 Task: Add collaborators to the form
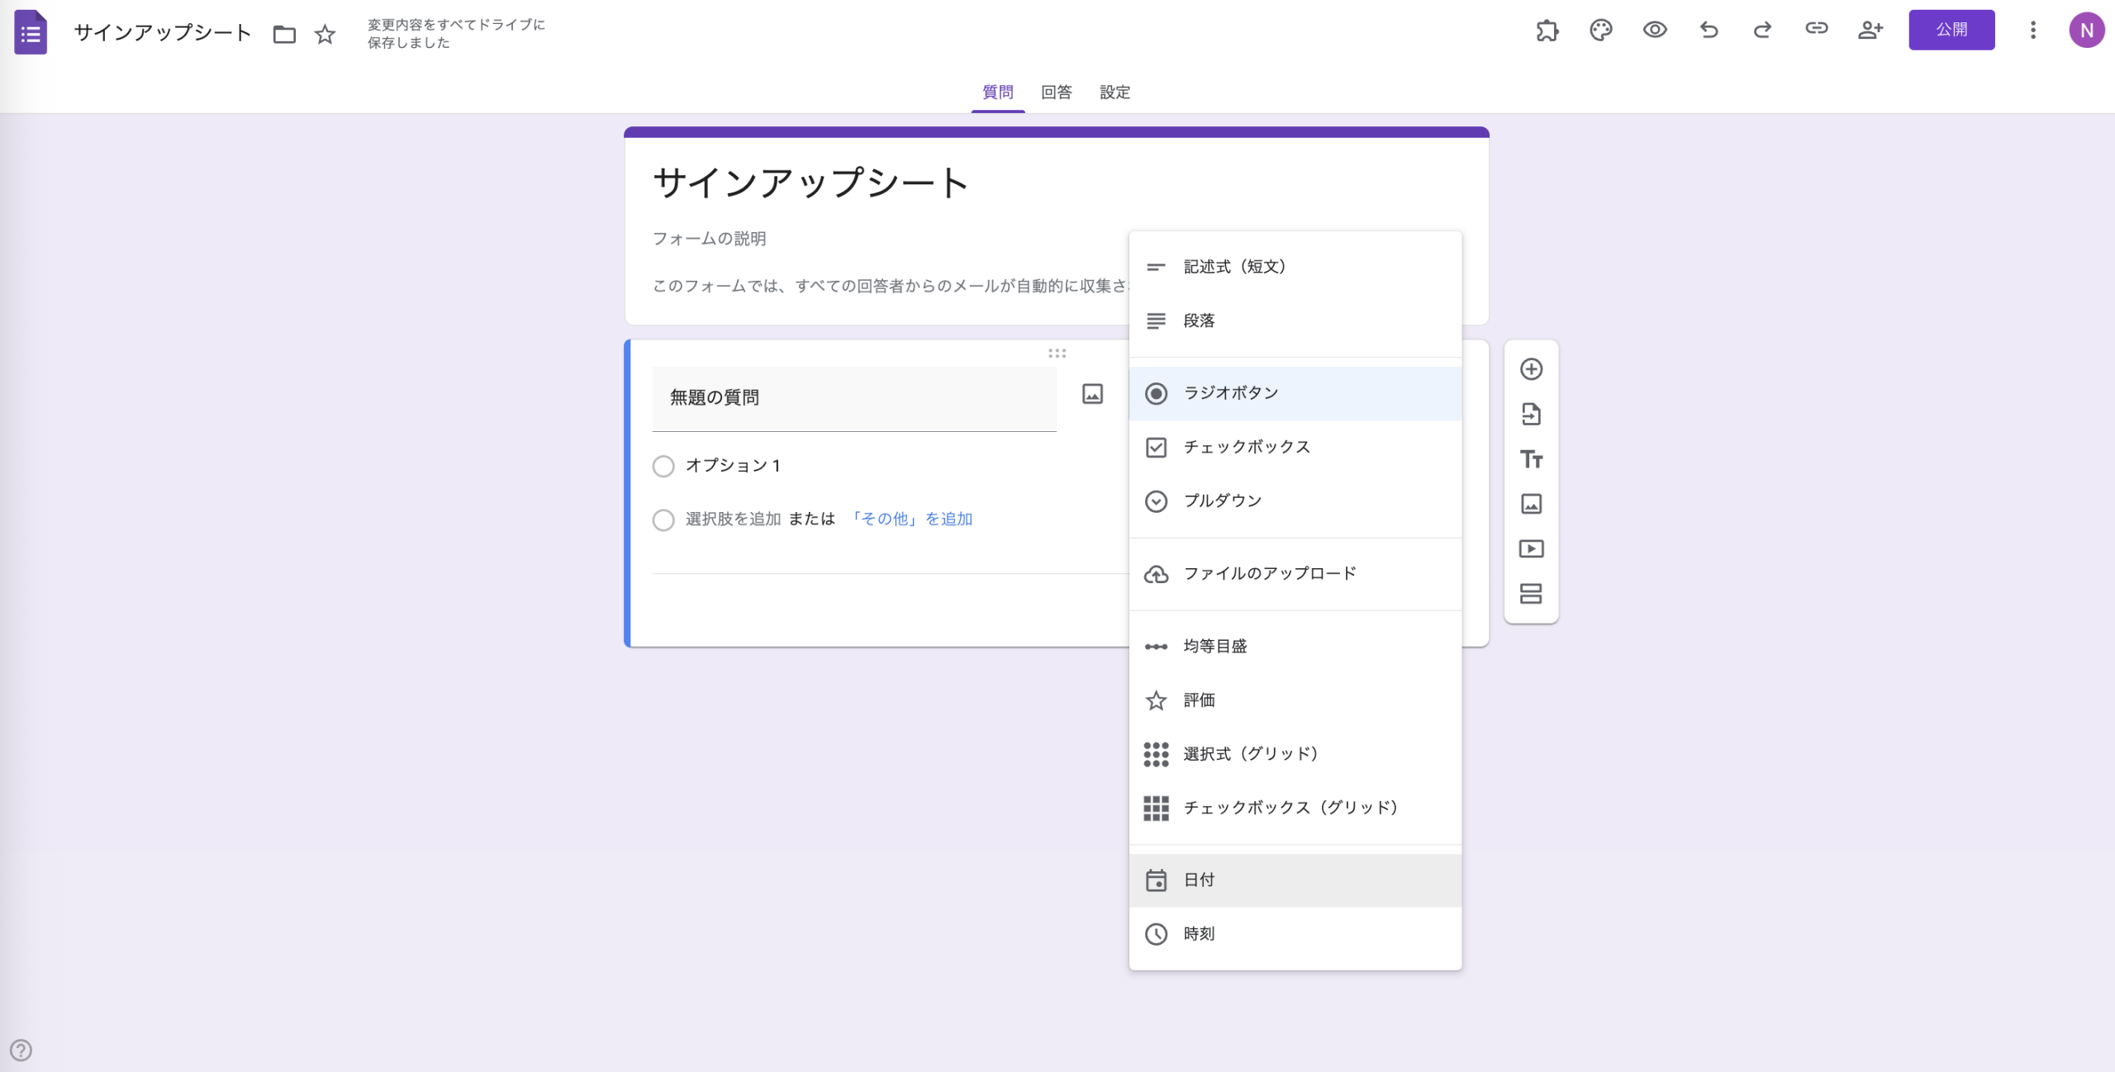click(x=1871, y=31)
